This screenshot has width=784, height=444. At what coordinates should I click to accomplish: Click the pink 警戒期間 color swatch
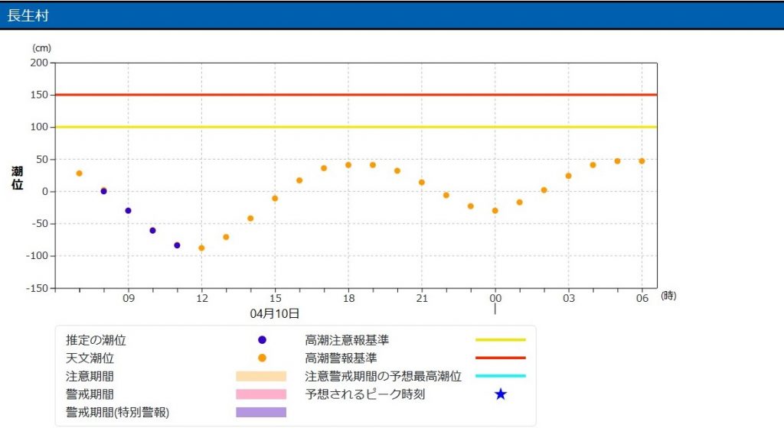click(261, 394)
